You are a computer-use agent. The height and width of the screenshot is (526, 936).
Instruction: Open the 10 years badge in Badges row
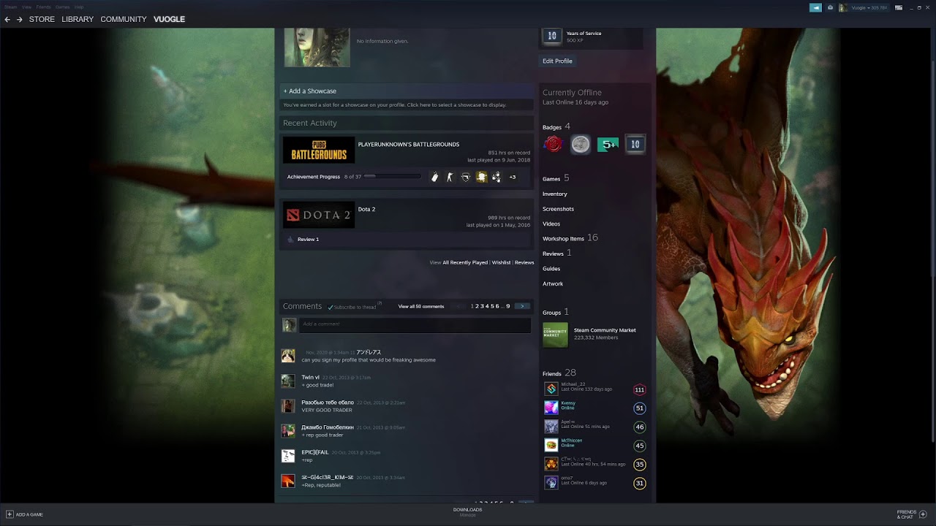[x=635, y=145]
